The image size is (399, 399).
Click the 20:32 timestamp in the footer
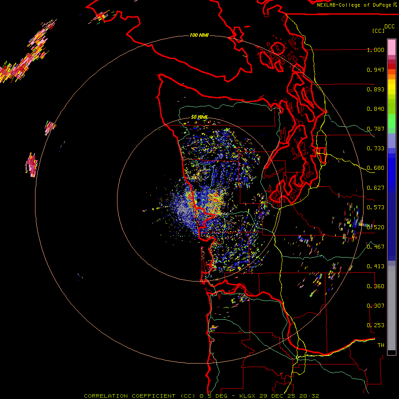tap(309, 396)
